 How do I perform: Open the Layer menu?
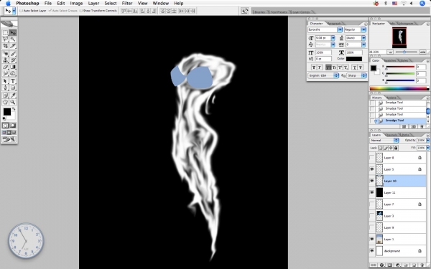click(x=93, y=4)
